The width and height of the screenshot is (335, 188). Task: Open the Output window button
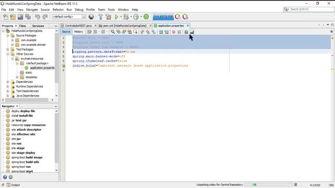pos(13,185)
